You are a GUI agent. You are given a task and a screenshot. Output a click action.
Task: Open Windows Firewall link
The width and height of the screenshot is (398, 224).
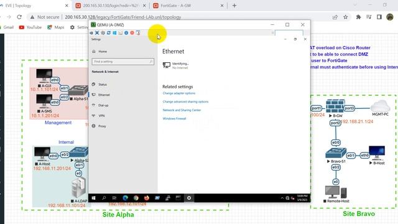click(x=174, y=118)
